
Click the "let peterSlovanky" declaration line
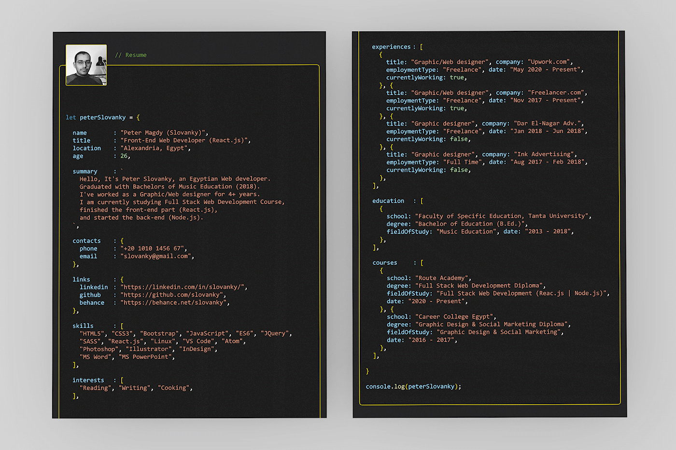(x=102, y=117)
